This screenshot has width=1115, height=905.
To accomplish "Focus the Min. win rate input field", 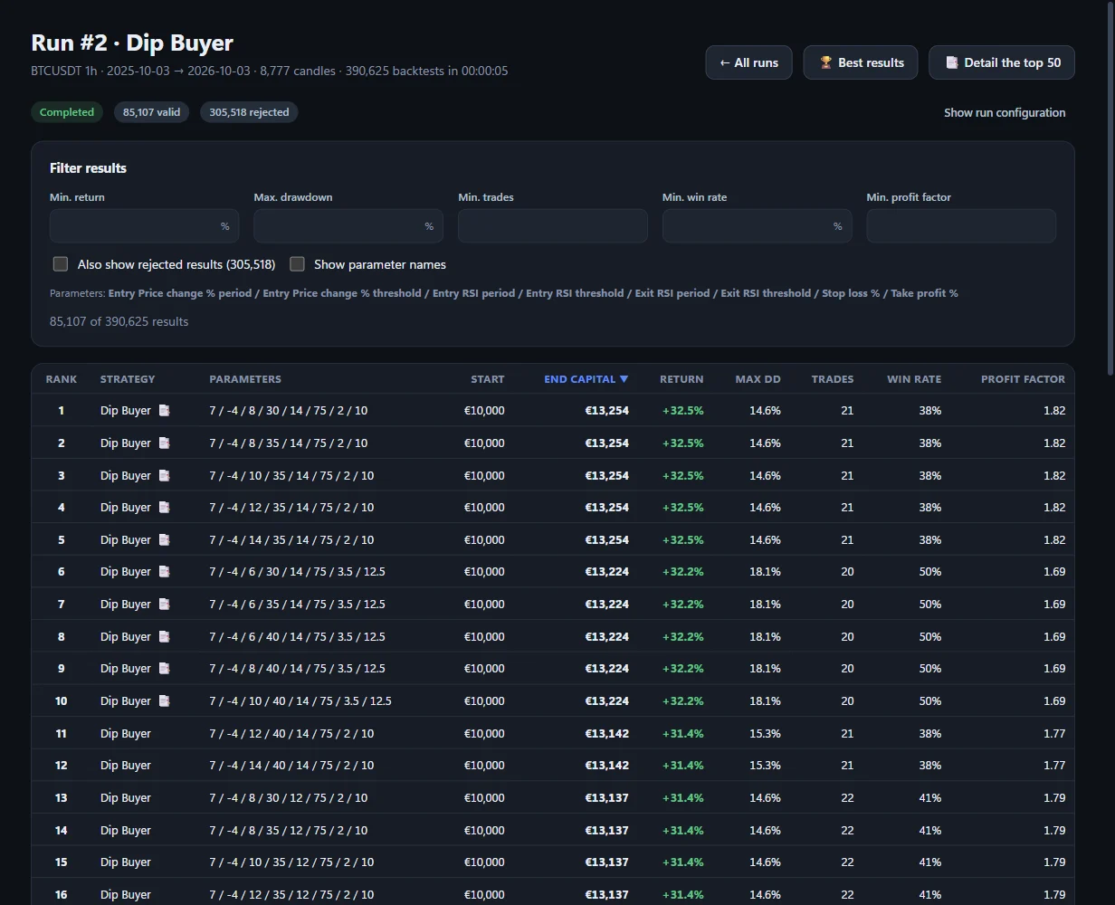I will 757,226.
